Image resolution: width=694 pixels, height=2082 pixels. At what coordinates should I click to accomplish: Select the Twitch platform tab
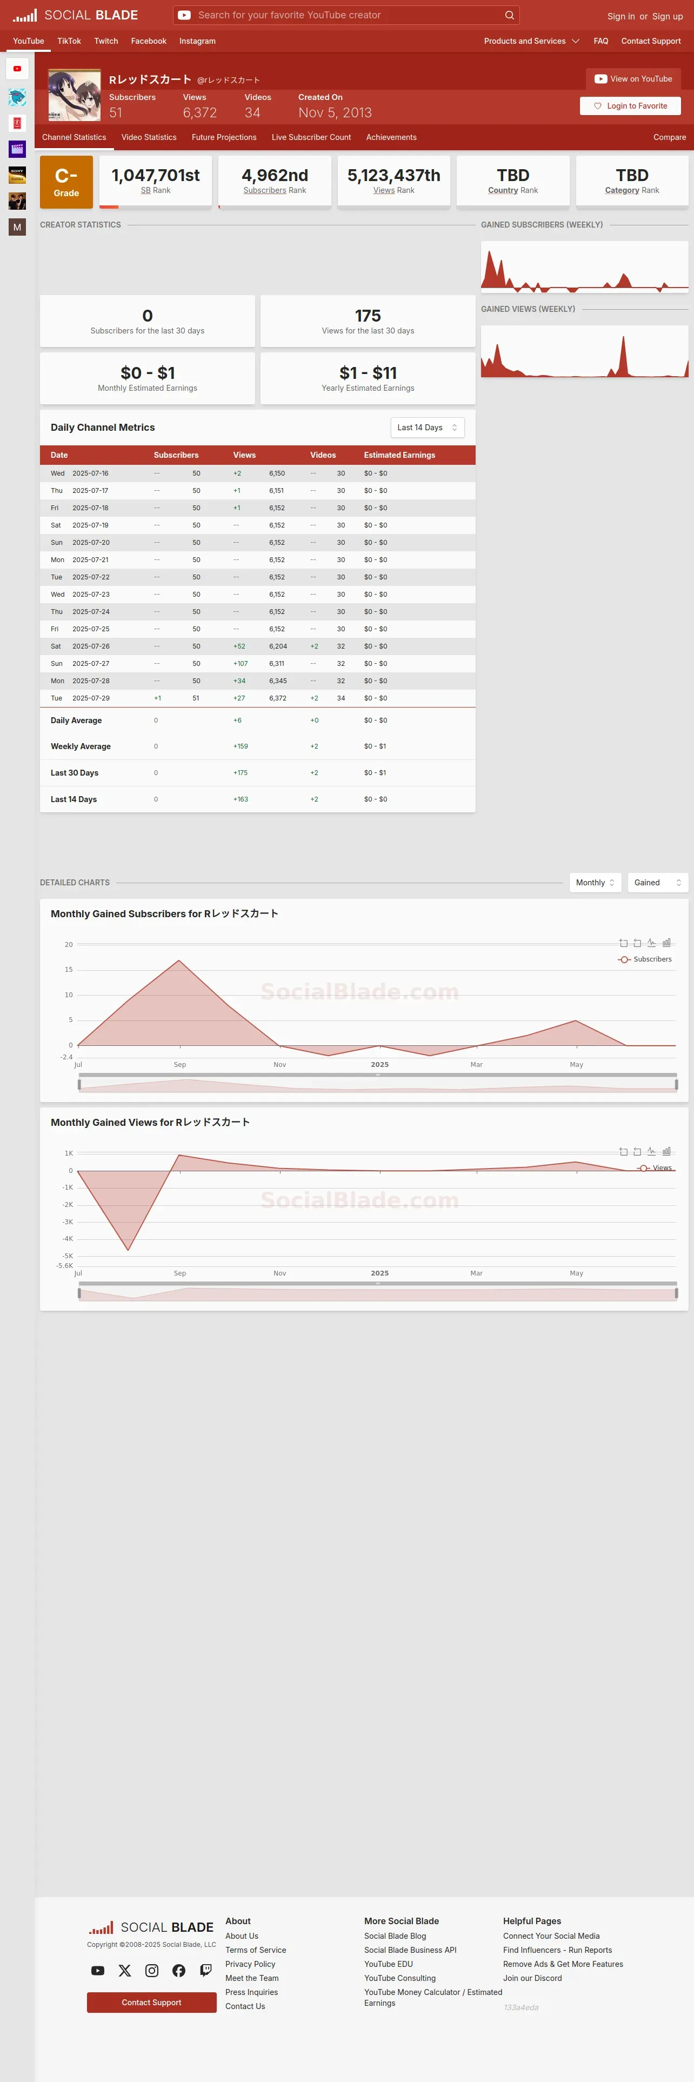point(106,41)
